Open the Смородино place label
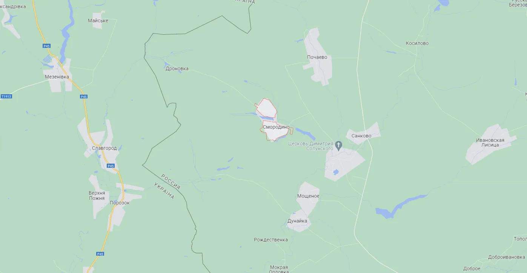This screenshot has height=273, width=527. tap(276, 127)
